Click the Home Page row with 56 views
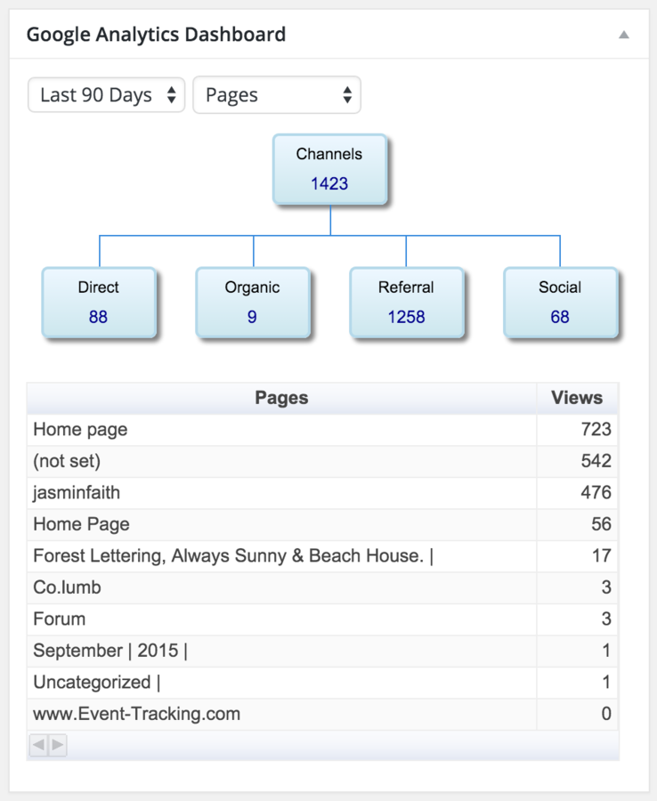This screenshot has width=657, height=801. pos(322,524)
